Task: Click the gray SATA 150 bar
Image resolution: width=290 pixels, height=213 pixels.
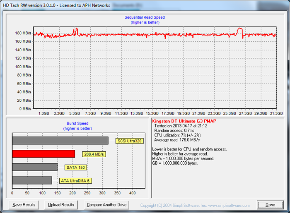Action: [x=35, y=167]
